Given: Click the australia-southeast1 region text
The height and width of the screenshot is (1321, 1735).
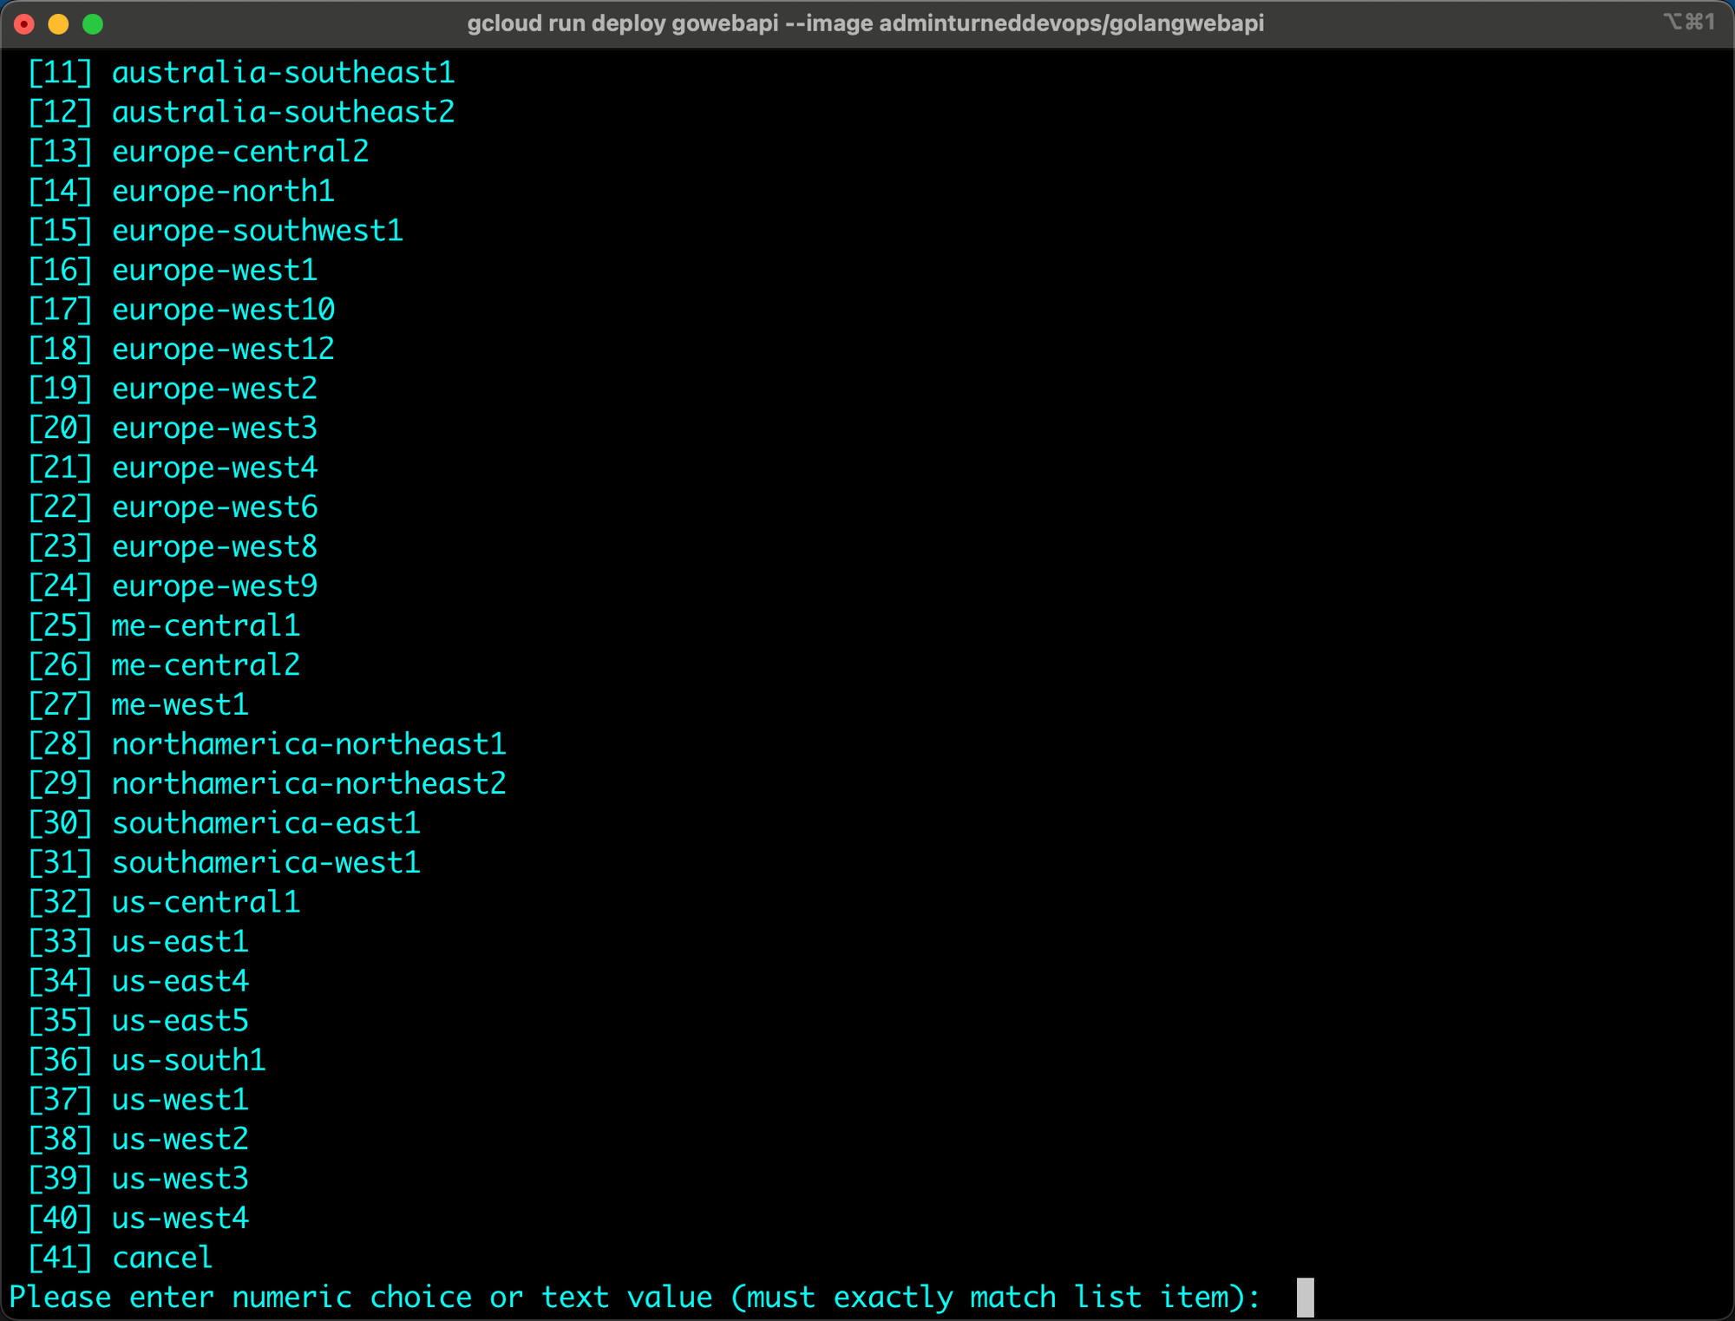Looking at the screenshot, I should [283, 73].
